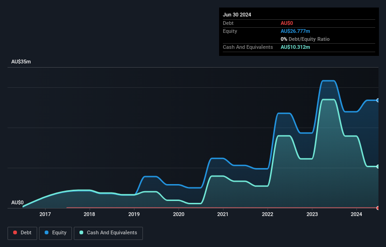Toggle the Equity series legend button
The height and width of the screenshot is (247, 386).
(55, 233)
